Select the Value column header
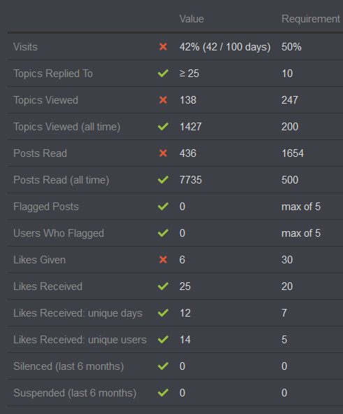The image size is (343, 414). click(191, 19)
